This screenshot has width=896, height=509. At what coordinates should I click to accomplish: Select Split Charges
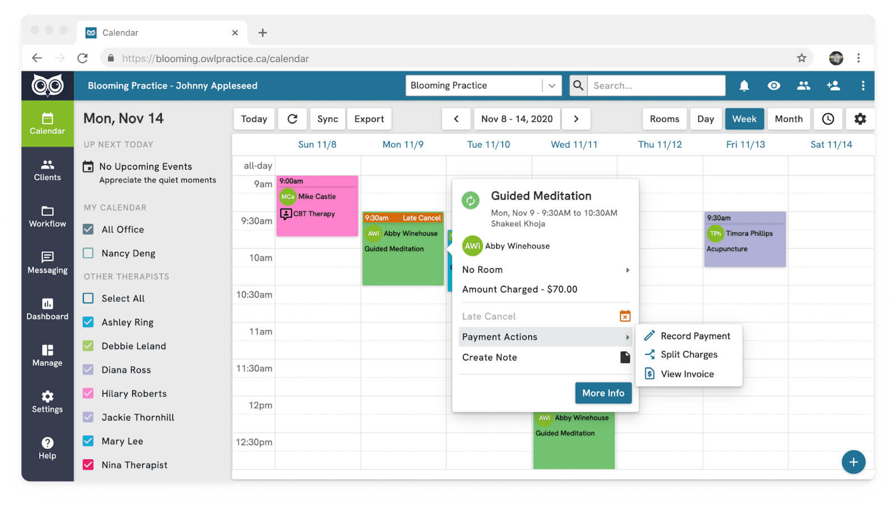[688, 354]
